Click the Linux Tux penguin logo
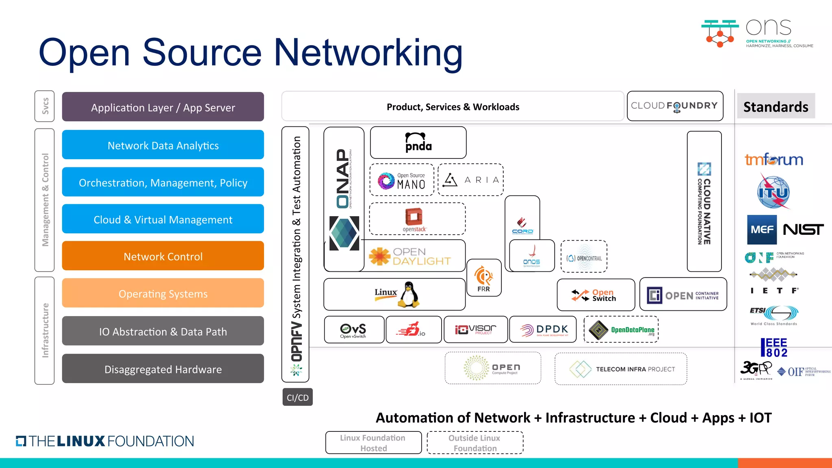This screenshot has width=832, height=468. tap(408, 295)
